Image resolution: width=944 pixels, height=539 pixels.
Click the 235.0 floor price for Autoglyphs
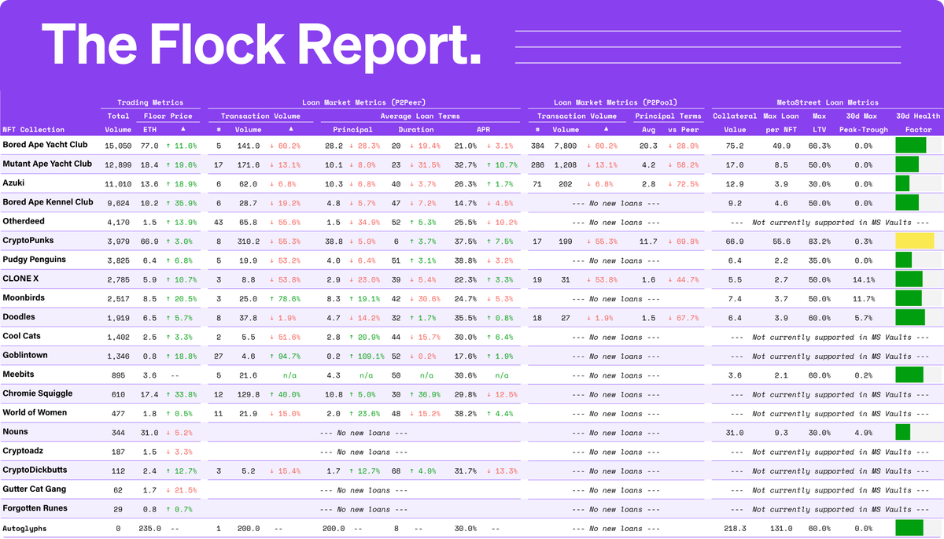149,530
